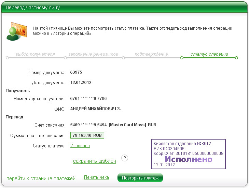Image resolution: width=249 pixels, height=188 pixels.
Task: Click БИК:043304609 text in stamp
Action: point(169,149)
